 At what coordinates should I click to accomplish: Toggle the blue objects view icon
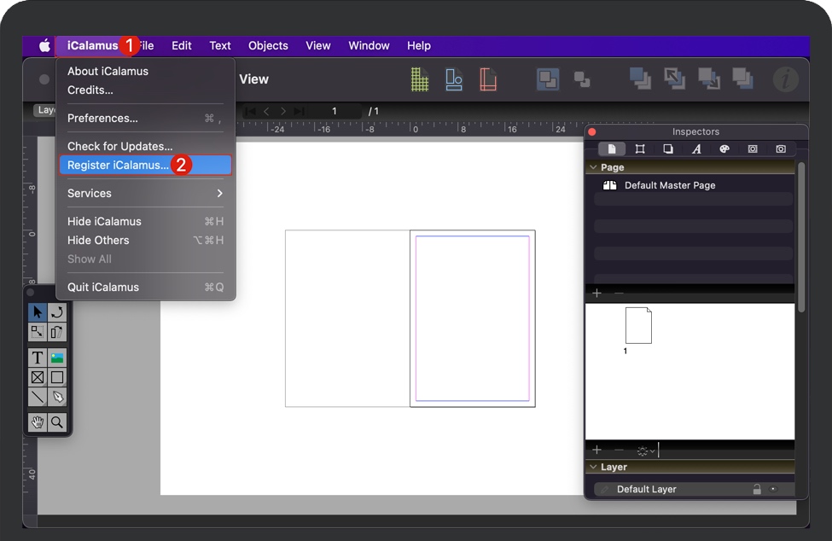coord(454,79)
